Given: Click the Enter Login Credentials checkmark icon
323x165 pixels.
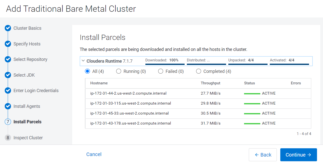Looking at the screenshot, I should (x=8, y=91).
